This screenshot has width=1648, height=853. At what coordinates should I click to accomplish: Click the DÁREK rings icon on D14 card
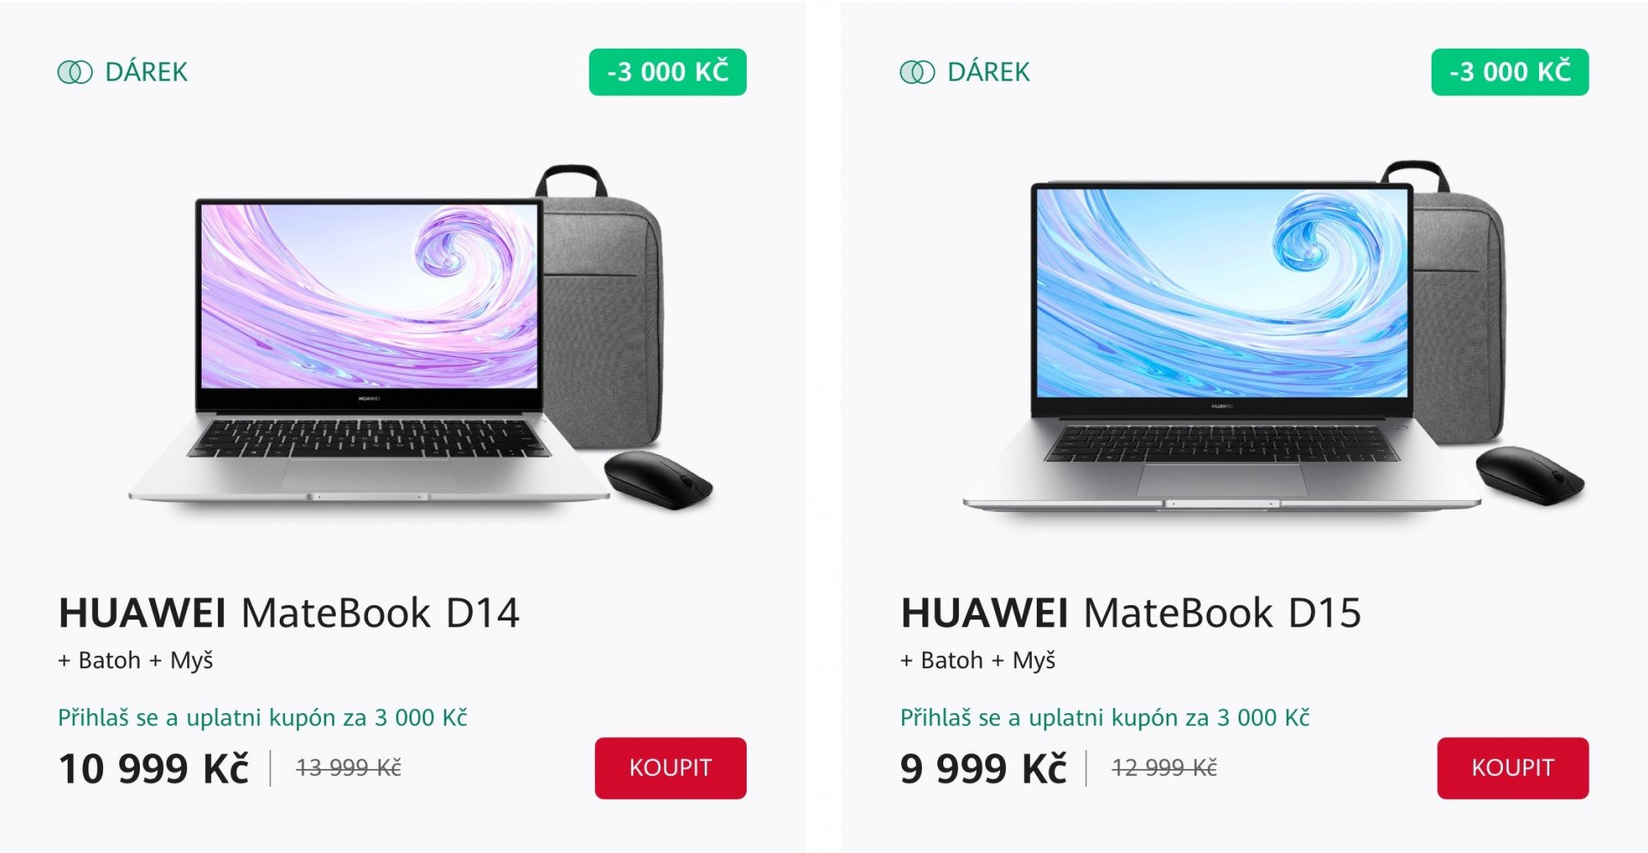75,72
